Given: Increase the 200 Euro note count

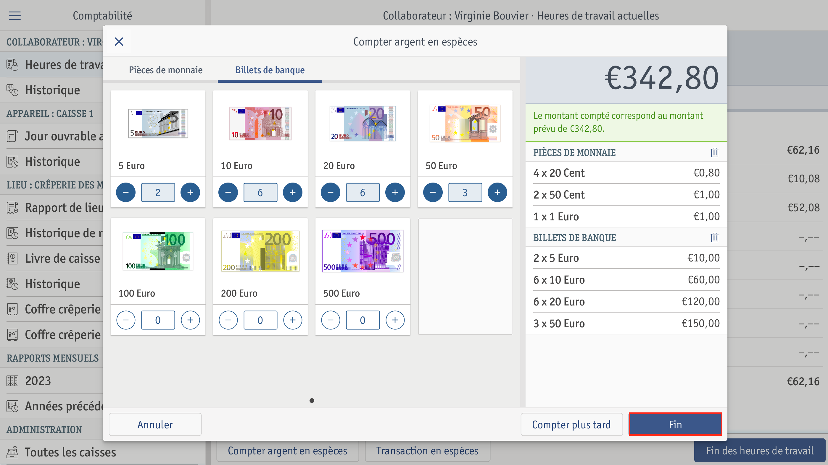Looking at the screenshot, I should (x=292, y=320).
